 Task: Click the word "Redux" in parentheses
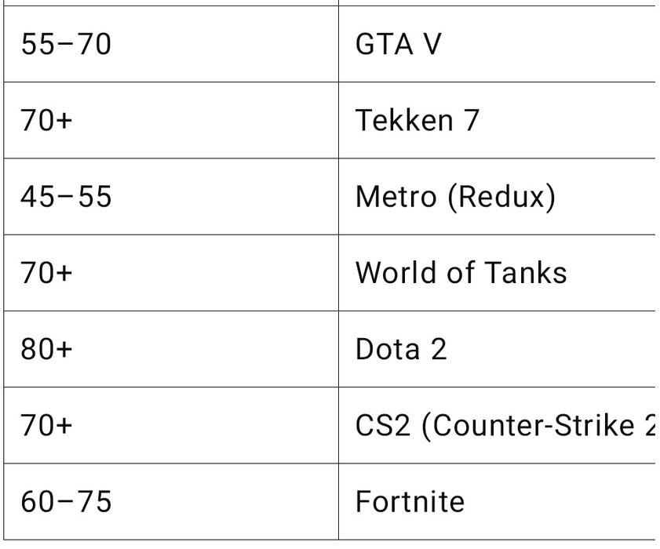(x=501, y=196)
